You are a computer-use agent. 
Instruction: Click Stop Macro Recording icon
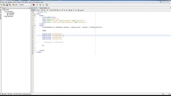click(76, 10)
